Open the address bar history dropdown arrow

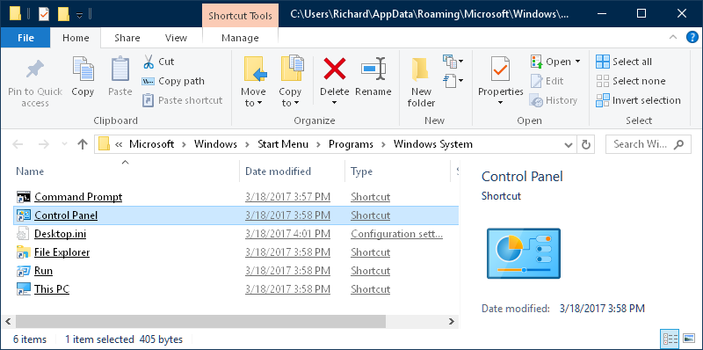pos(569,144)
